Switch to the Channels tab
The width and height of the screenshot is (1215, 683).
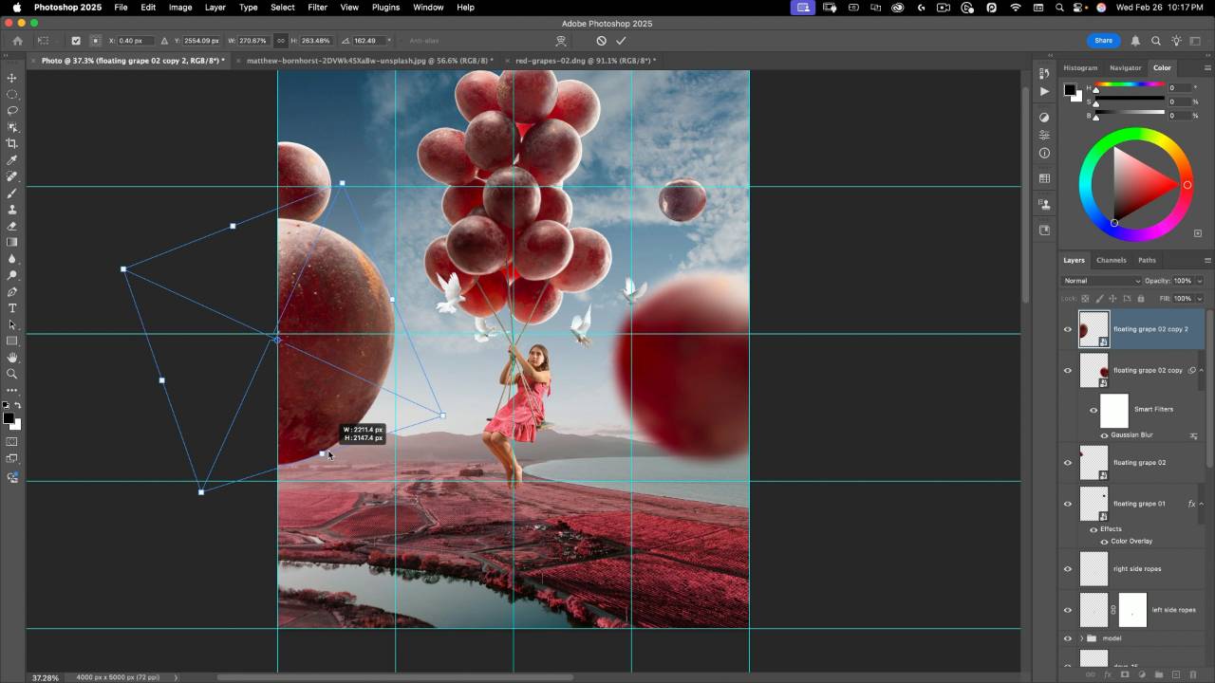pos(1111,260)
